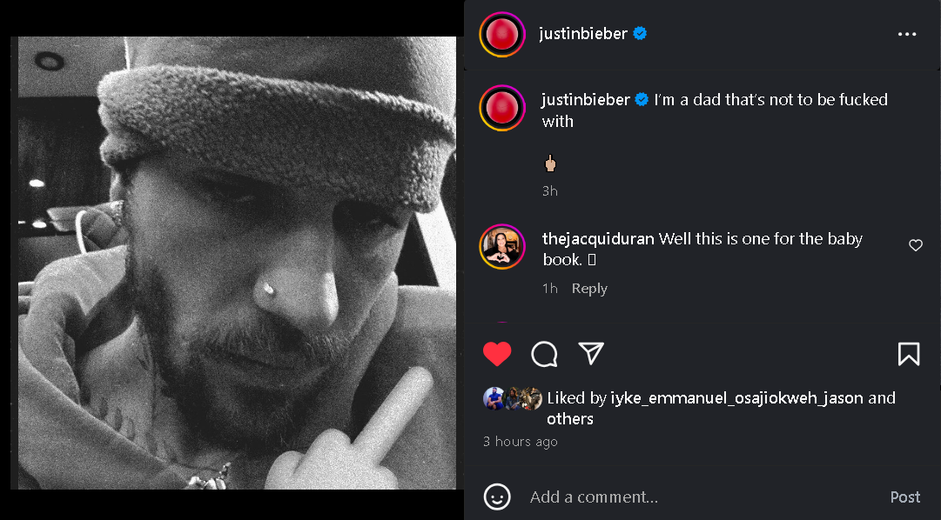Show the others who liked this post
This screenshot has height=520, width=941.
pyautogui.click(x=570, y=419)
